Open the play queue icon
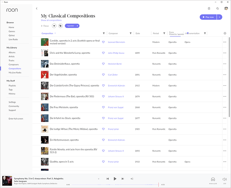231x188 pixels. click(132, 179)
